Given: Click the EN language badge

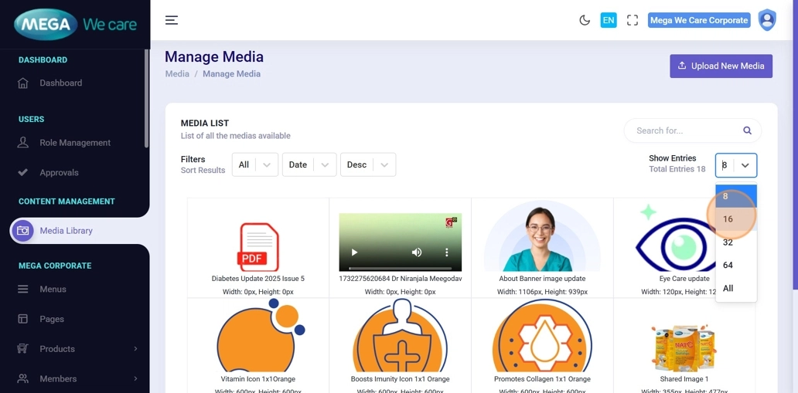Looking at the screenshot, I should tap(609, 20).
